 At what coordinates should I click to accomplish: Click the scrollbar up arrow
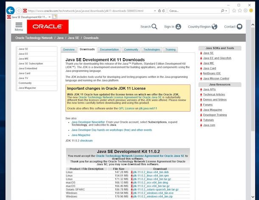tap(253, 25)
